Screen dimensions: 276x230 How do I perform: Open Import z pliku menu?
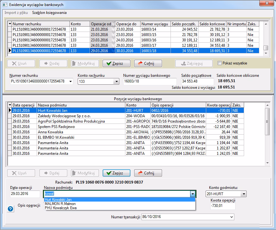(x=16, y=13)
